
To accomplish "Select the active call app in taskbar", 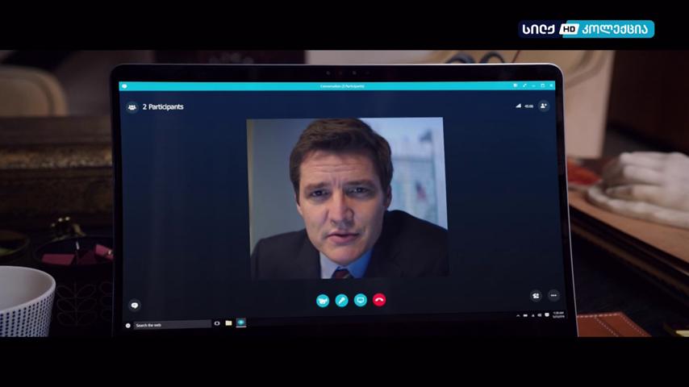I will pos(240,322).
